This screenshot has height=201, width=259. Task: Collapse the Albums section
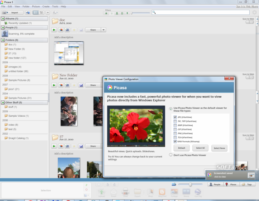pos(3,19)
